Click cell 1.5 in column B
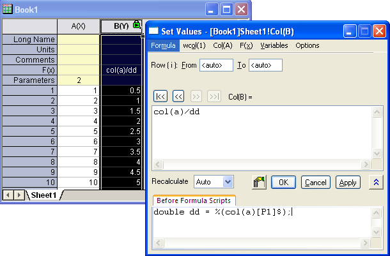Image resolution: width=390 pixels, height=256 pixels. point(121,110)
